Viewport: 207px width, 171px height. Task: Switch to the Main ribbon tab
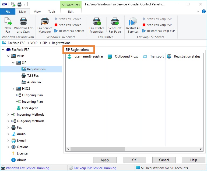click(x=23, y=12)
